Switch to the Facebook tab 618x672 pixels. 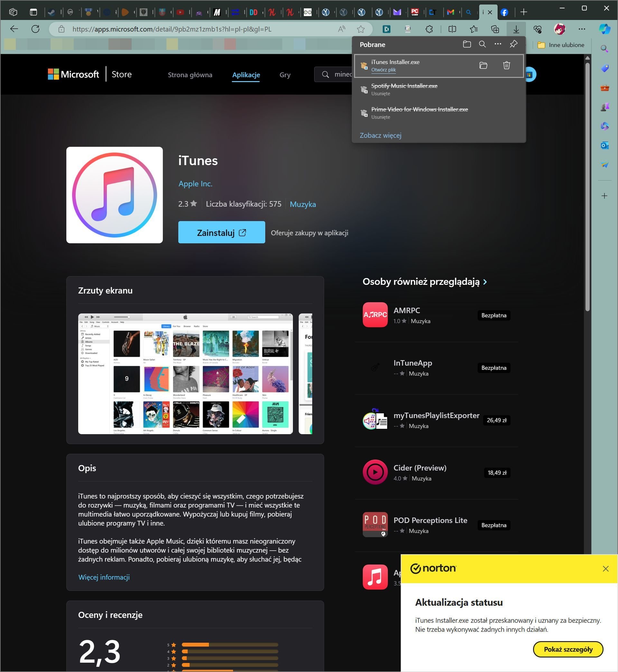[x=504, y=12]
